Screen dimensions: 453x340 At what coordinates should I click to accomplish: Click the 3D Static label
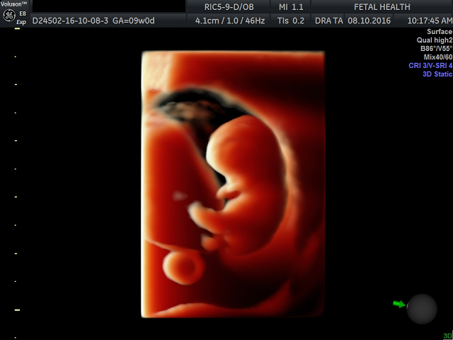coord(437,74)
